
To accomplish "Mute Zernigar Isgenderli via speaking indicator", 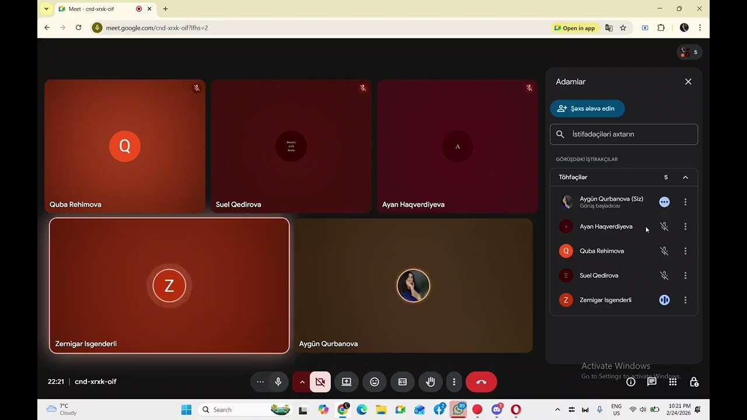I will 664,300.
